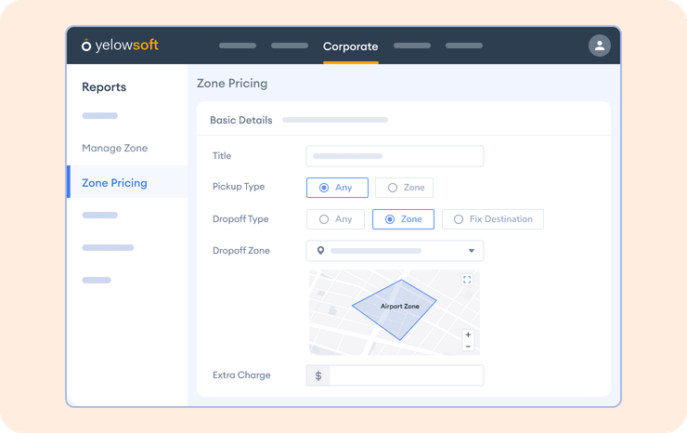
Task: Open the Dropoff Zone dropdown arrow
Action: click(x=471, y=251)
